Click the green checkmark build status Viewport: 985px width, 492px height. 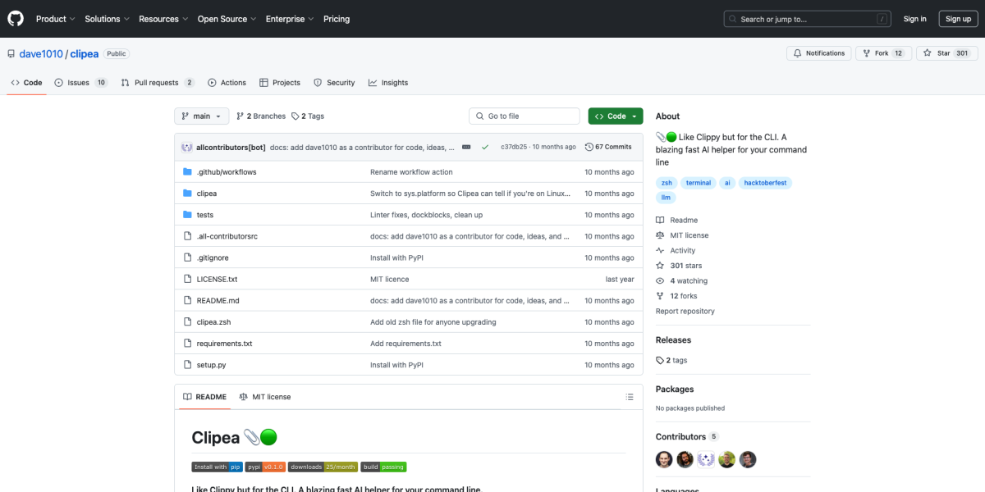[485, 147]
